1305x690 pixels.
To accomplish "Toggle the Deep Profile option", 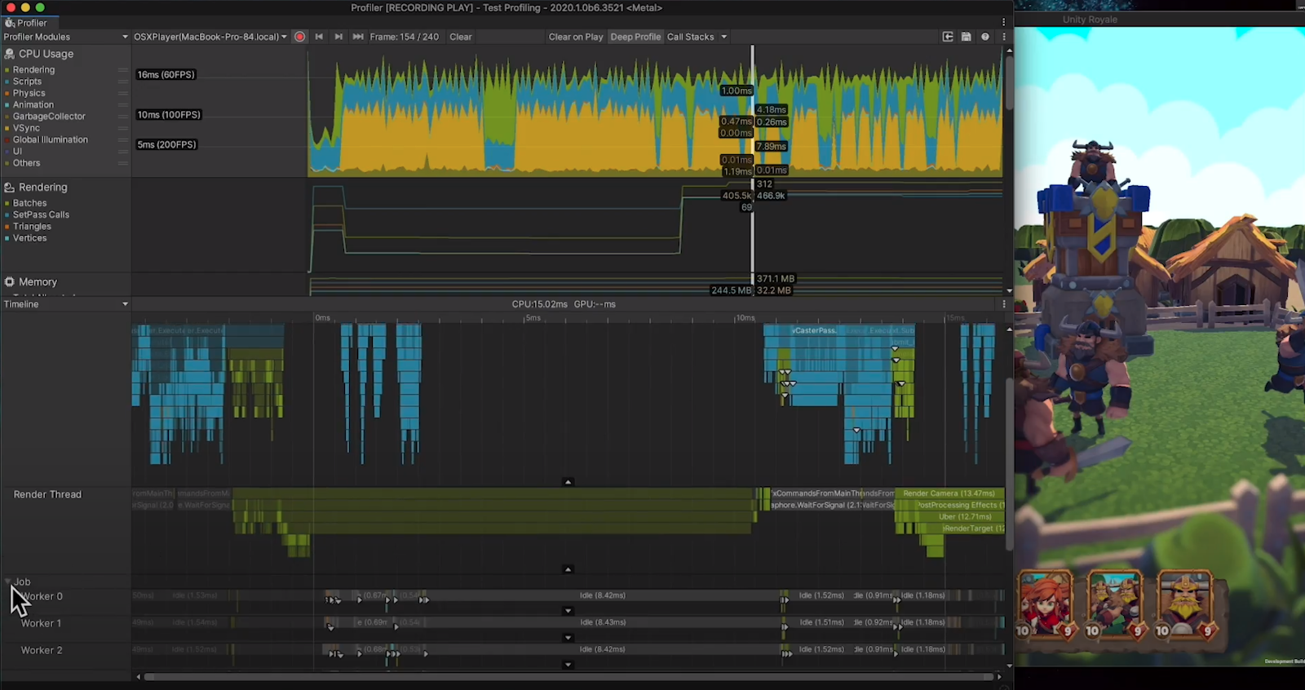I will [x=635, y=37].
